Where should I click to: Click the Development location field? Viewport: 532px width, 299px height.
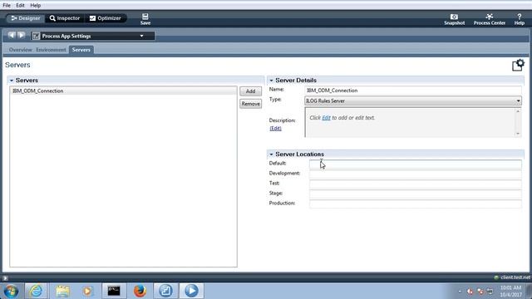coord(416,174)
